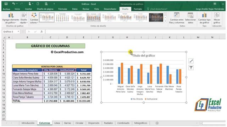Open the Combinado sheet tab

click(x=123, y=123)
